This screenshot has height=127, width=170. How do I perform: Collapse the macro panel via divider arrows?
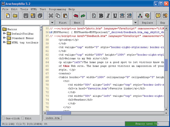[41, 27]
